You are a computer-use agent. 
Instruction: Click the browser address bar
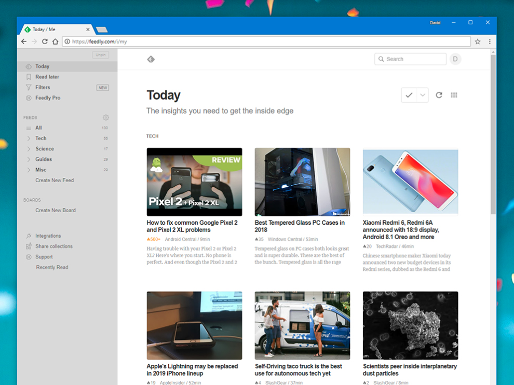pos(266,42)
